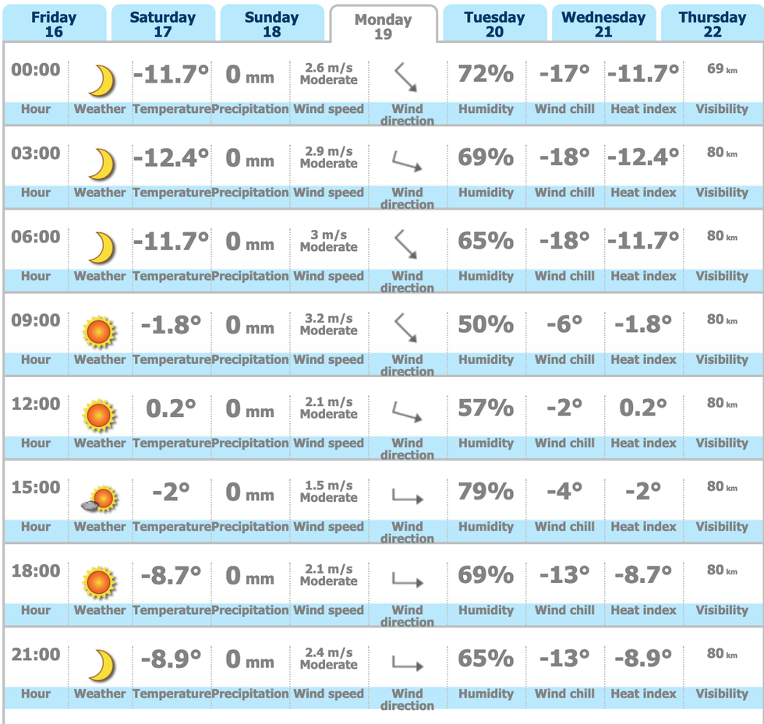Click the wind direction arrow at 06:00
Screen dimensions: 764x724
(x=406, y=244)
